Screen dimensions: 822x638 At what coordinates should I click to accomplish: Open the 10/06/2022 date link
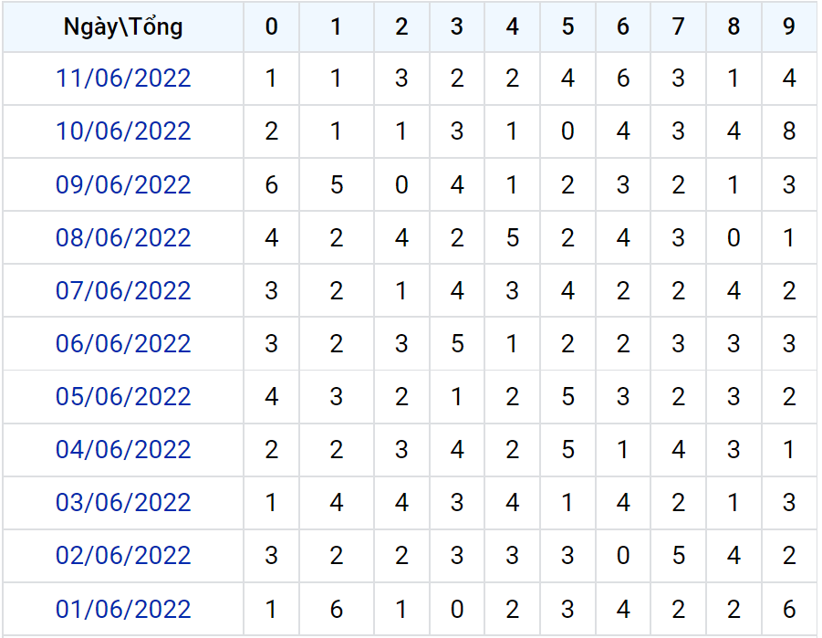tap(123, 131)
